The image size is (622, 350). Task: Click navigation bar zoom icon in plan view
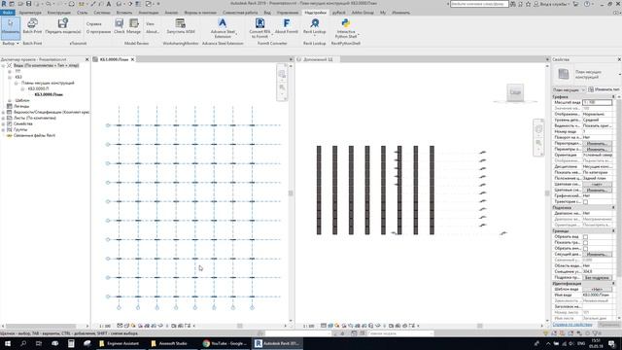click(282, 87)
